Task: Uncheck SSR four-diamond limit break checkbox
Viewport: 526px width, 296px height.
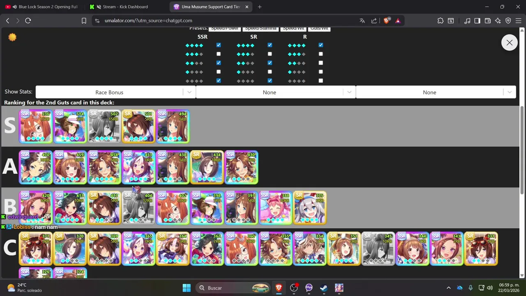Action: coord(218,45)
